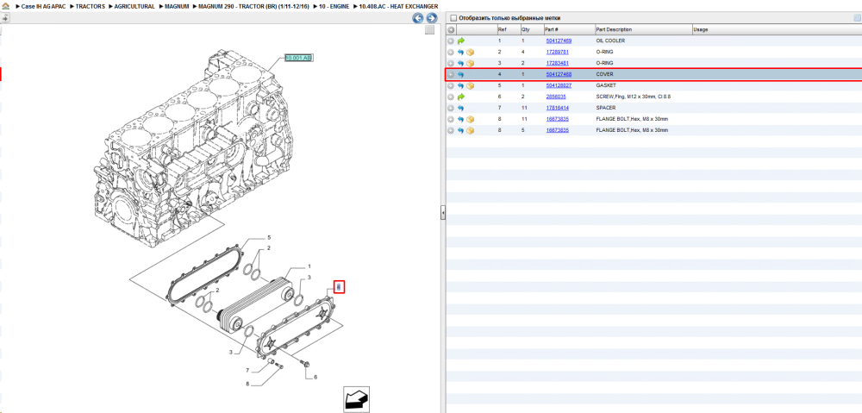This screenshot has width=862, height=413.
Task: Open part number 17289781 link
Action: (557, 52)
